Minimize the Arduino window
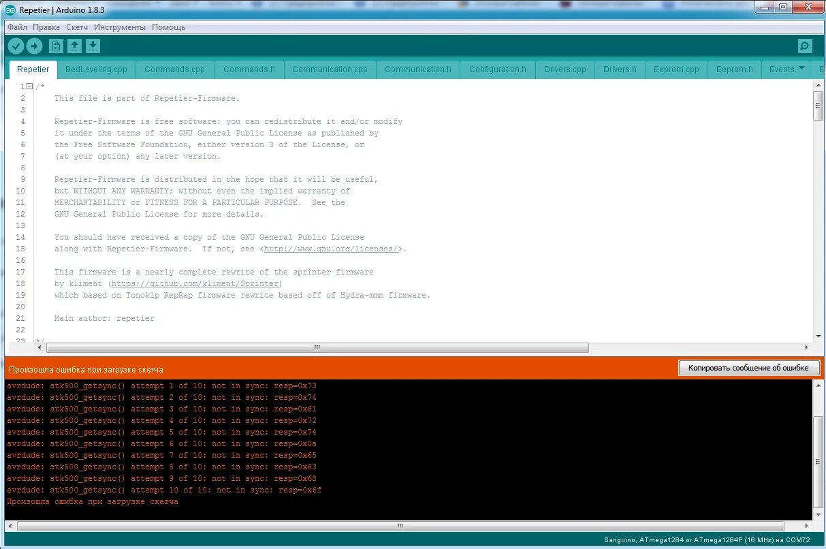 (764, 7)
